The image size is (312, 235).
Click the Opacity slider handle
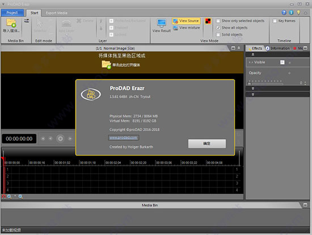pyautogui.click(x=249, y=83)
